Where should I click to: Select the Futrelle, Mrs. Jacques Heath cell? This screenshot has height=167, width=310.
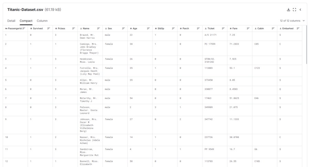(x=90, y=71)
